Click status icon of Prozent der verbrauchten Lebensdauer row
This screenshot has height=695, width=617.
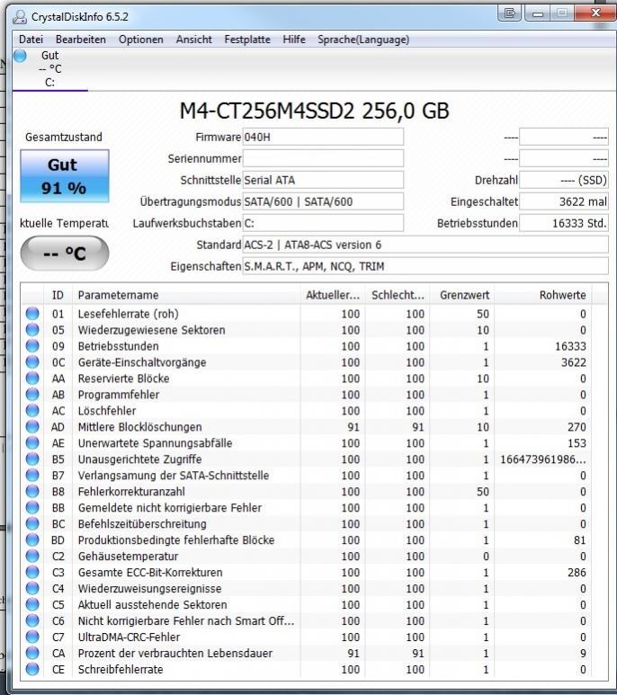[32, 653]
